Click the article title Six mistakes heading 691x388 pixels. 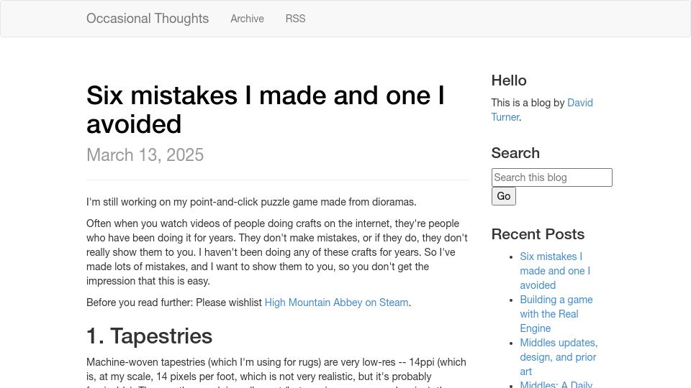pos(266,109)
